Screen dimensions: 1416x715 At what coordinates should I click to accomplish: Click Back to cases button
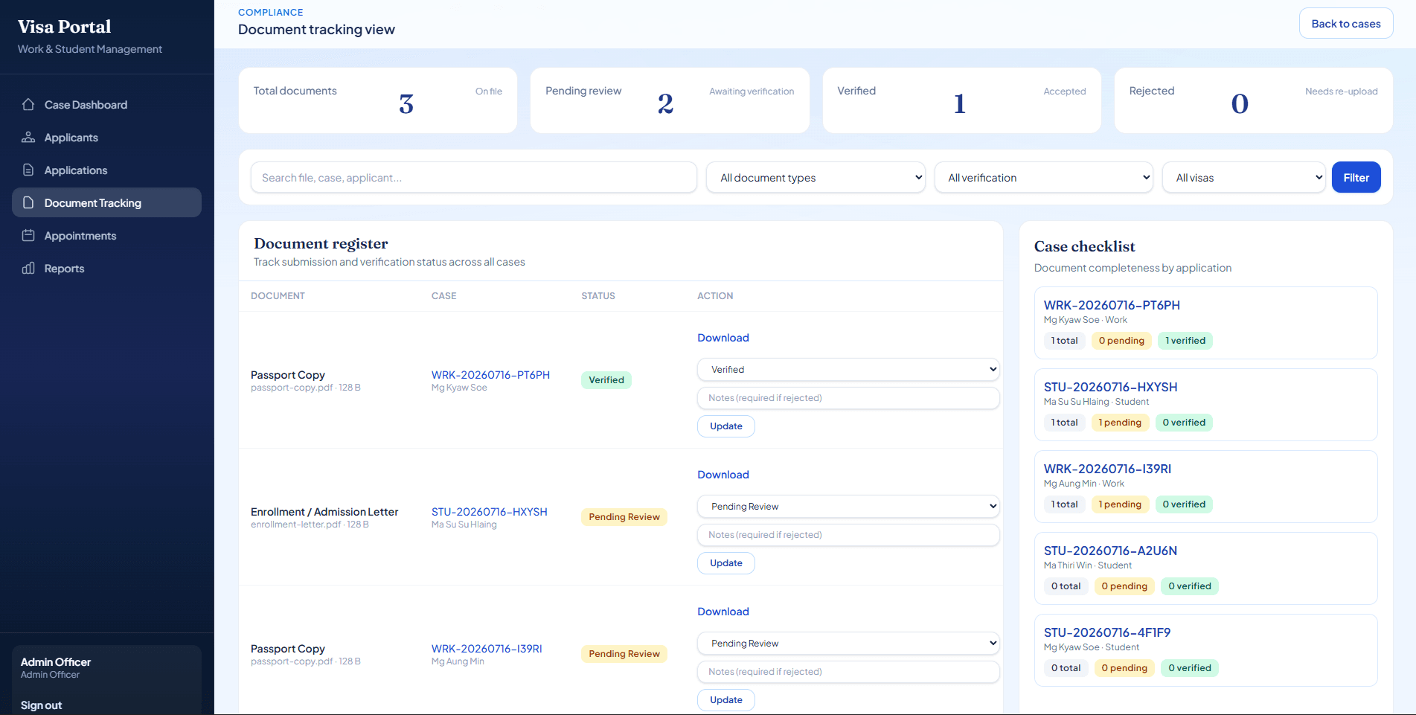pyautogui.click(x=1346, y=24)
